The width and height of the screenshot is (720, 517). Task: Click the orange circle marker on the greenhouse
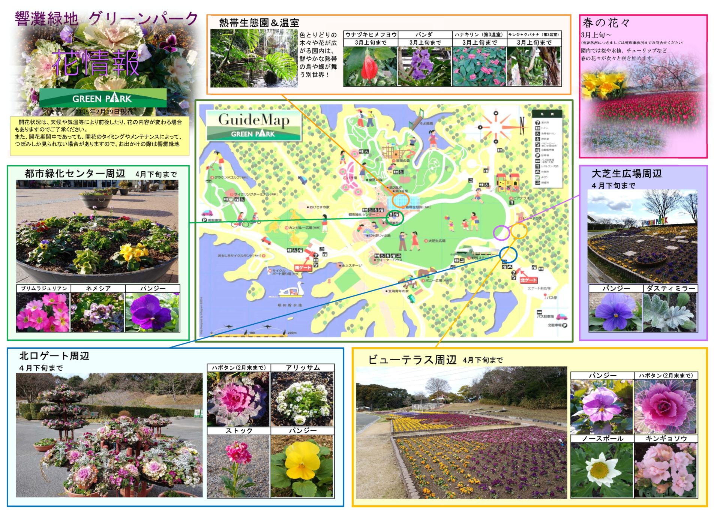[x=400, y=200]
